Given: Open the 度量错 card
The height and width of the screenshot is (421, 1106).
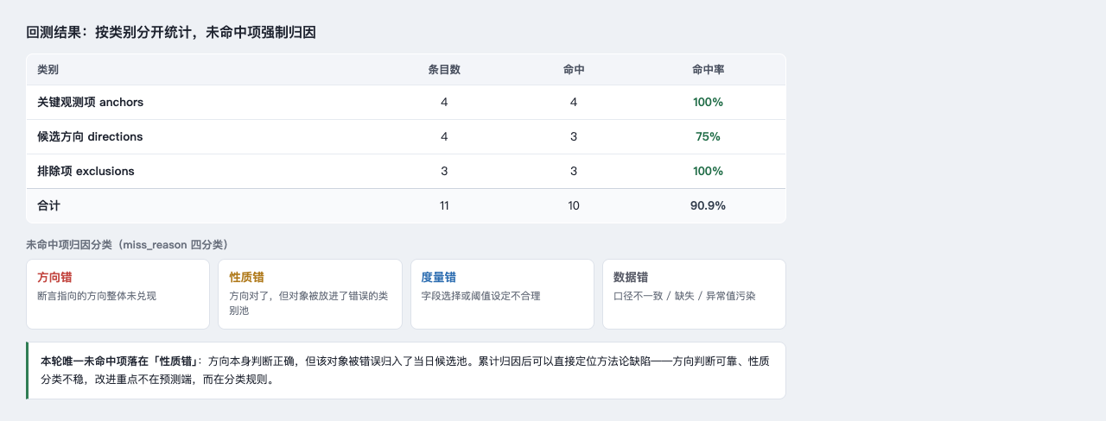Looking at the screenshot, I should [x=502, y=294].
